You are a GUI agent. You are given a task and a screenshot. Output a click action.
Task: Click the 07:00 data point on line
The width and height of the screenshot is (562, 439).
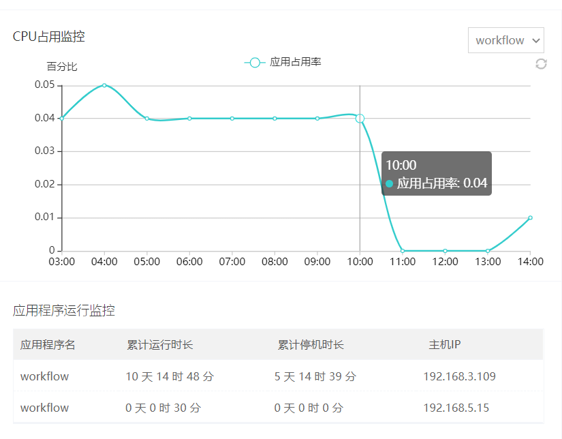232,119
